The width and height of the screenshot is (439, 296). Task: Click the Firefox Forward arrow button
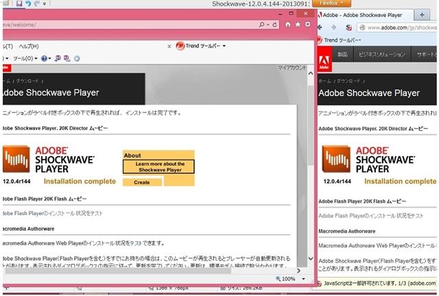[333, 27]
